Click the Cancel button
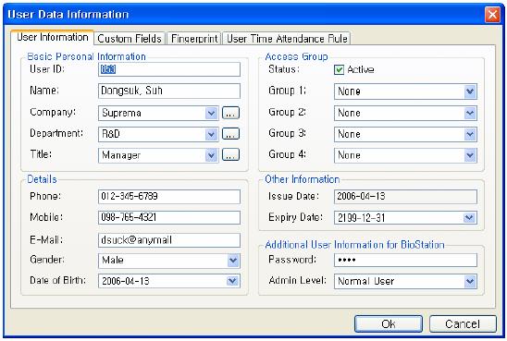This screenshot has width=507, height=341. pos(463,323)
